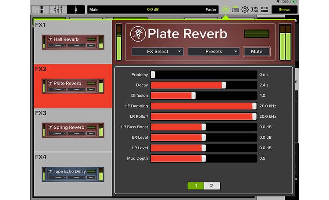Click the Diffusion slider handle
329x200 pixels.
[x=193, y=95]
